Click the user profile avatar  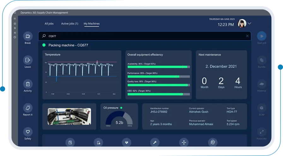pyautogui.click(x=242, y=23)
